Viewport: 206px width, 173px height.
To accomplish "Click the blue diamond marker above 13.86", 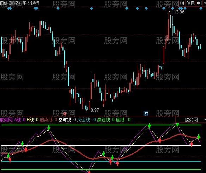I will [x=172, y=8].
